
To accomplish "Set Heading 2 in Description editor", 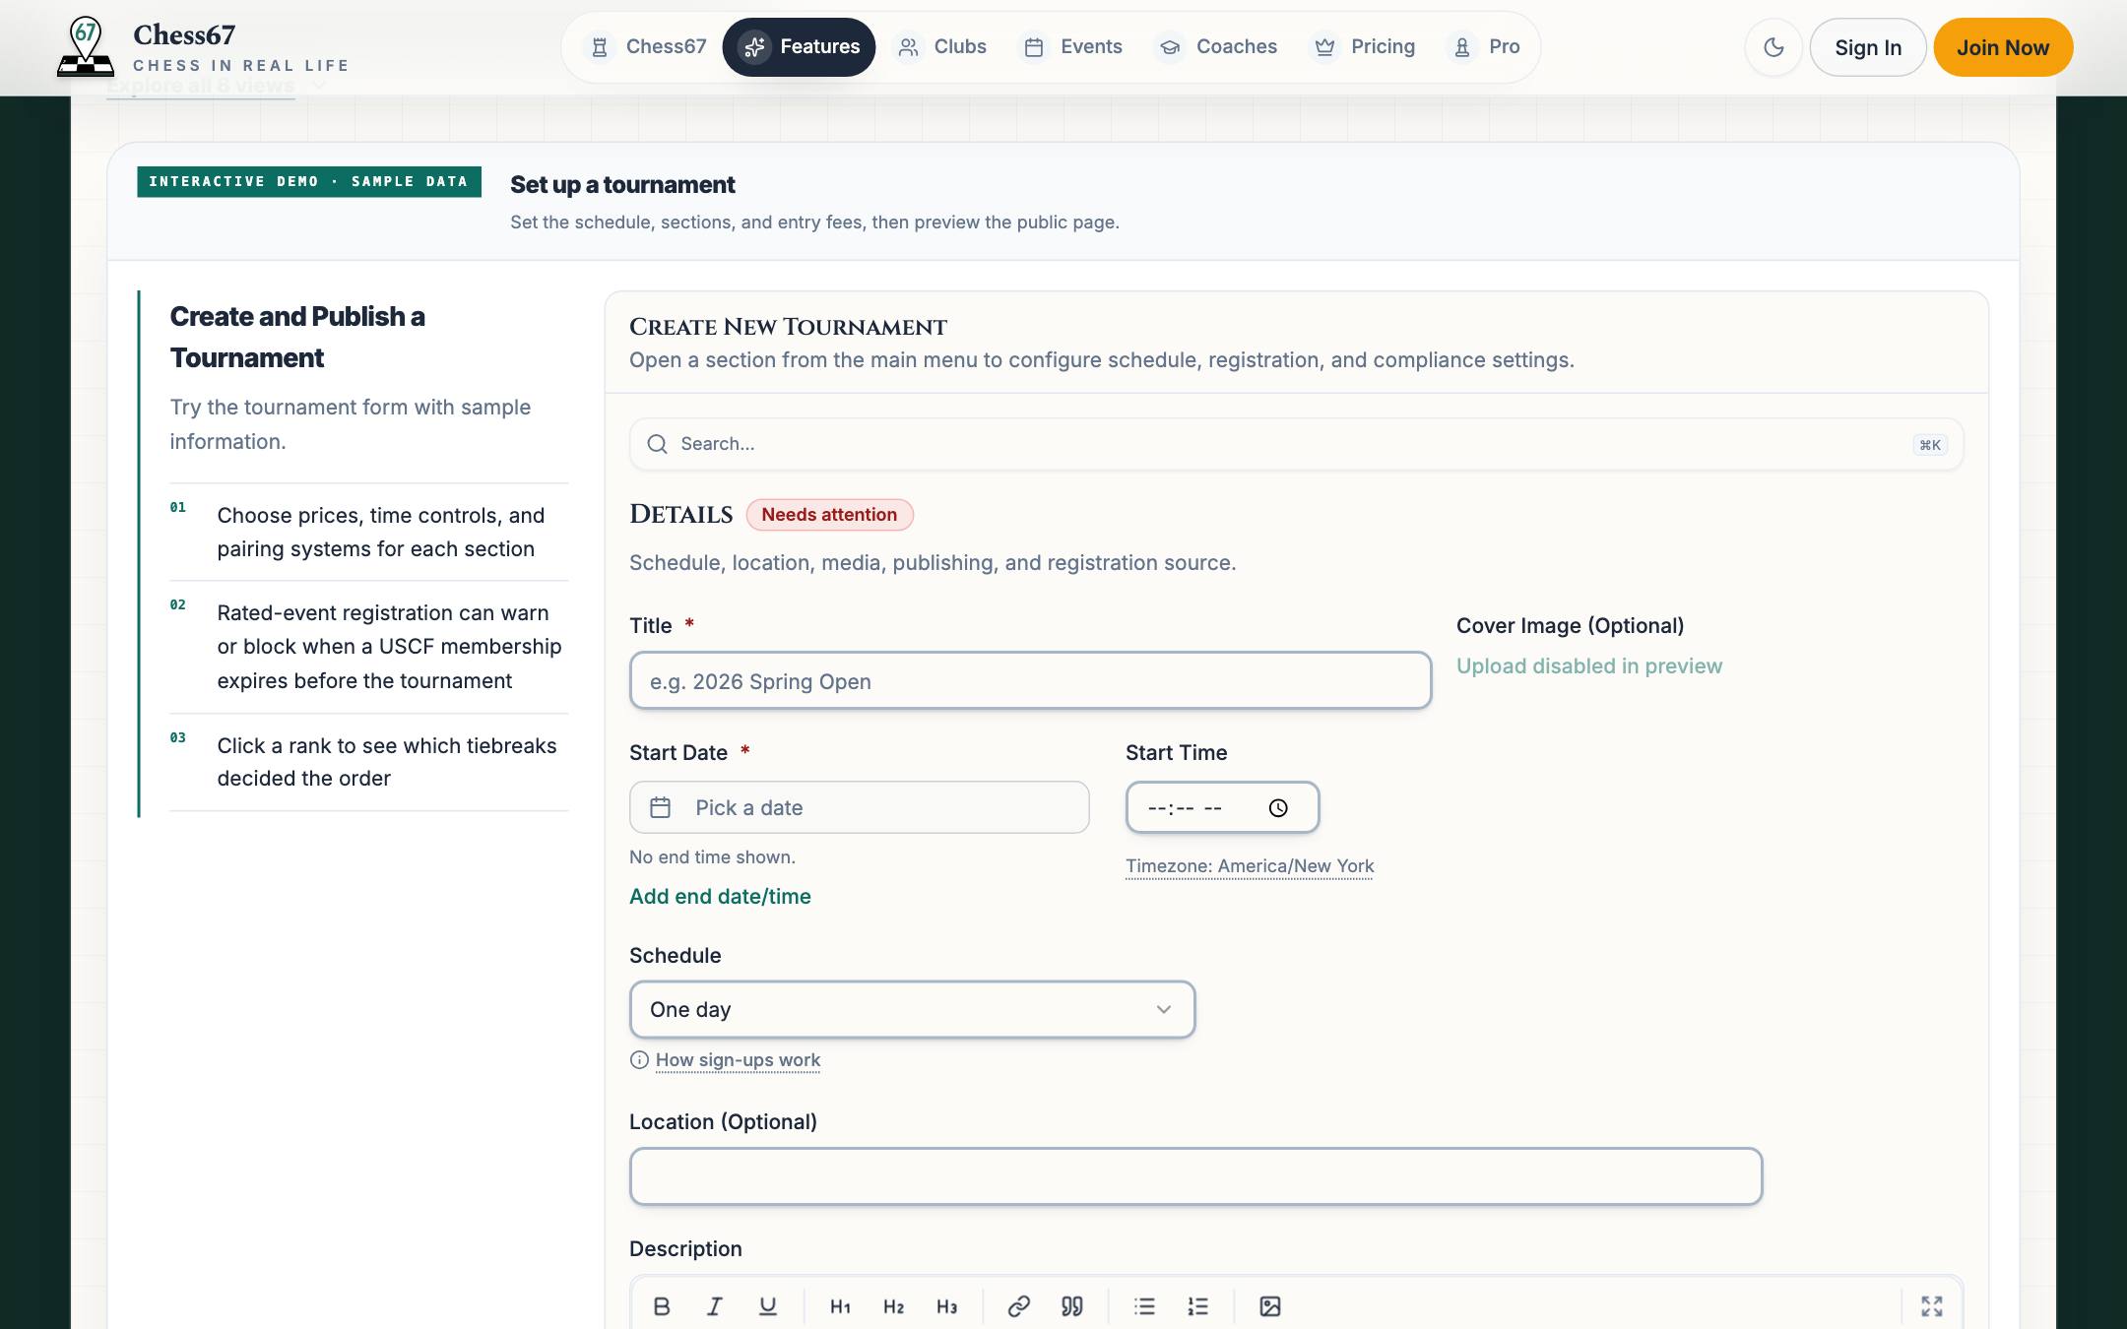I will (x=893, y=1306).
